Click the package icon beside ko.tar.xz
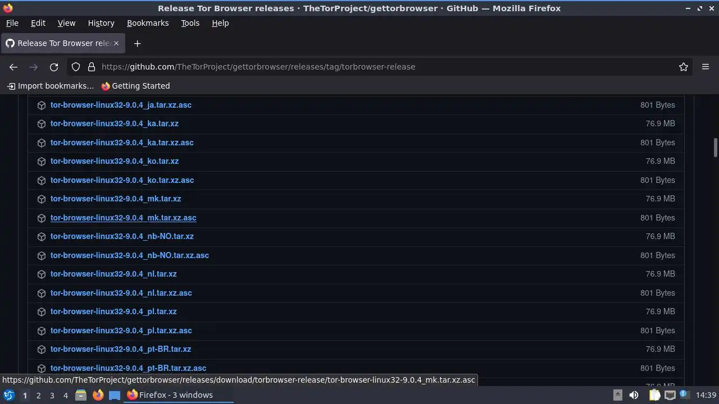The image size is (719, 404). [41, 162]
